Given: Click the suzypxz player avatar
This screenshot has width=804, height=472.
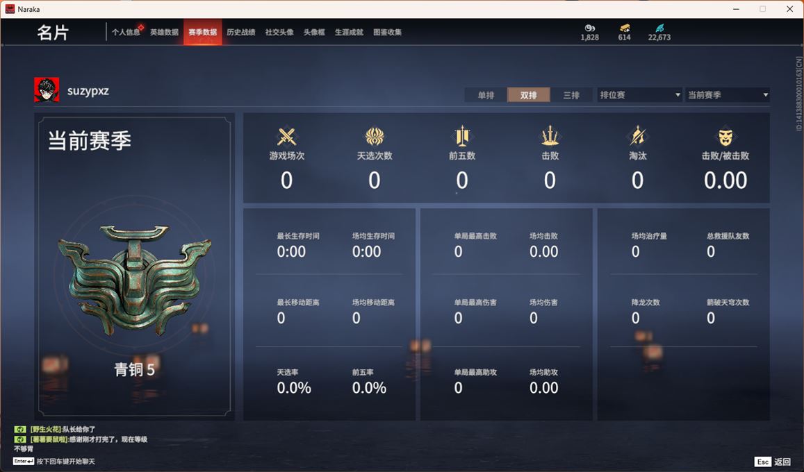Looking at the screenshot, I should [x=47, y=90].
